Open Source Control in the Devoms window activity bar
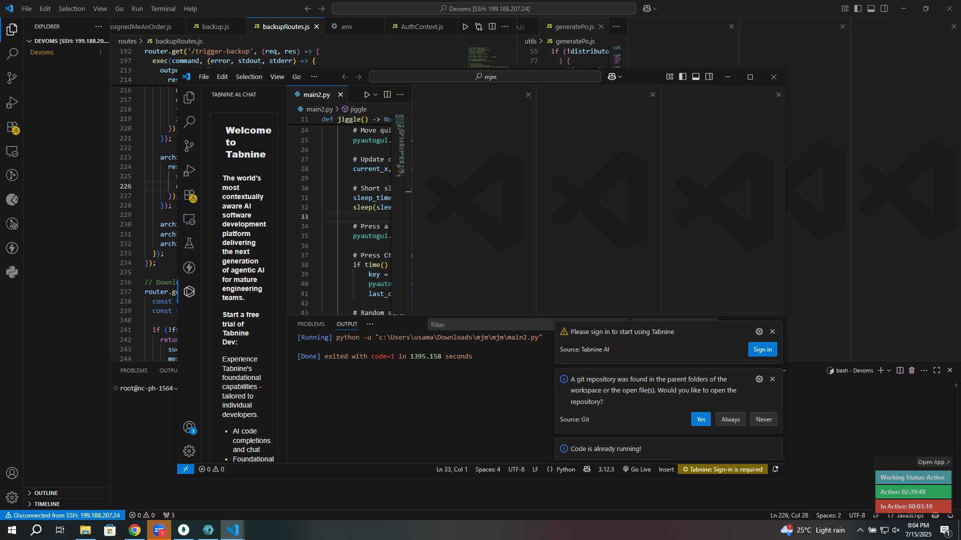The height and width of the screenshot is (540, 961). [12, 78]
